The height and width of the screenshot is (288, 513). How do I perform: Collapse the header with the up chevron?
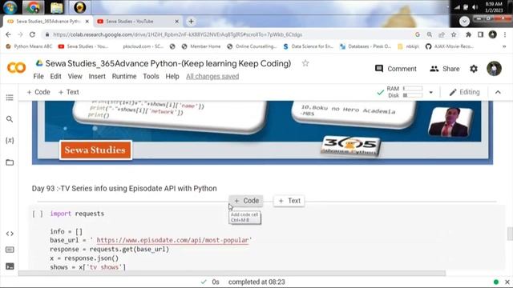[x=498, y=93]
